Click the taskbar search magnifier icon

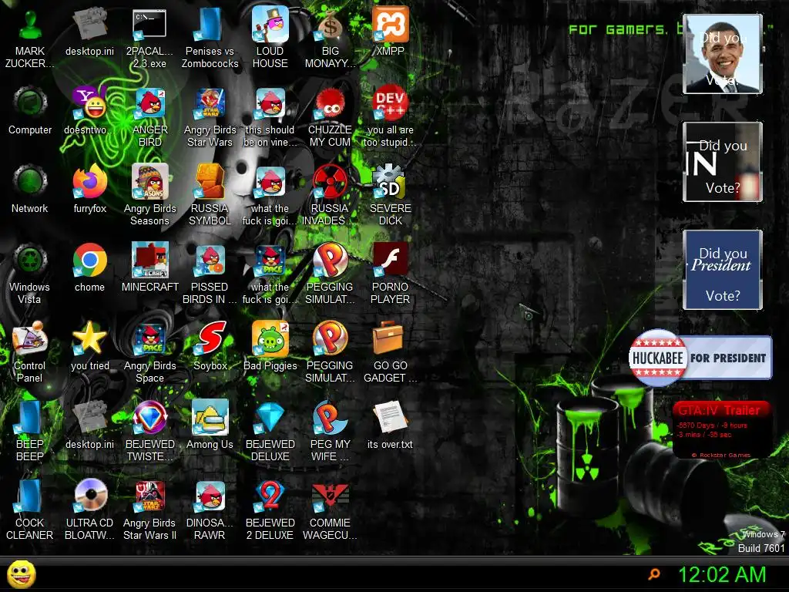pos(654,573)
